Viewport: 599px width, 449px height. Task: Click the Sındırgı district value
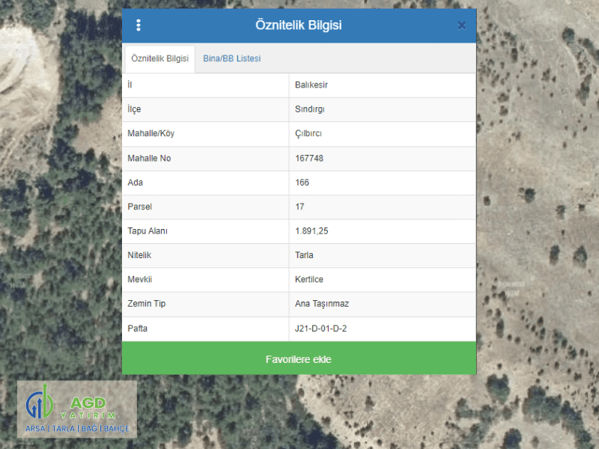(x=310, y=109)
